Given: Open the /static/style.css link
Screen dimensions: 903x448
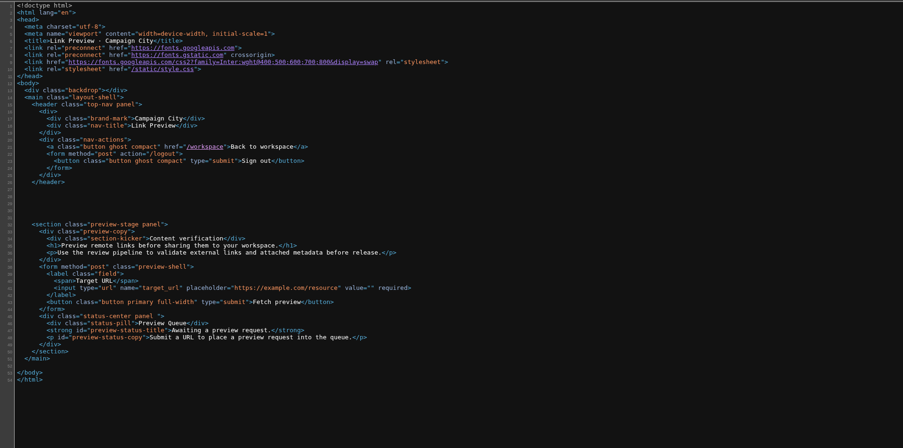Looking at the screenshot, I should [x=162, y=69].
